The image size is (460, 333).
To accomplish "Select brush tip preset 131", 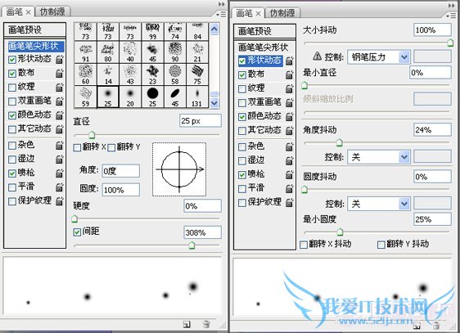I will (197, 97).
